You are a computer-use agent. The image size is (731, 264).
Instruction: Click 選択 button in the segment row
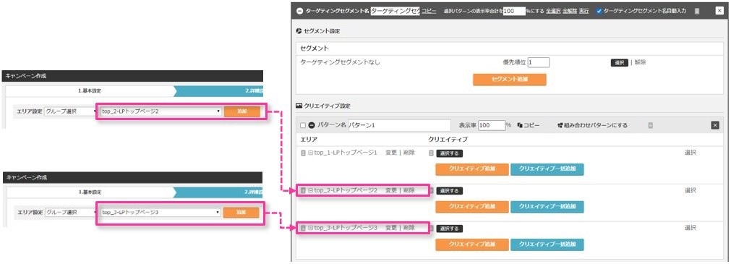tap(620, 62)
